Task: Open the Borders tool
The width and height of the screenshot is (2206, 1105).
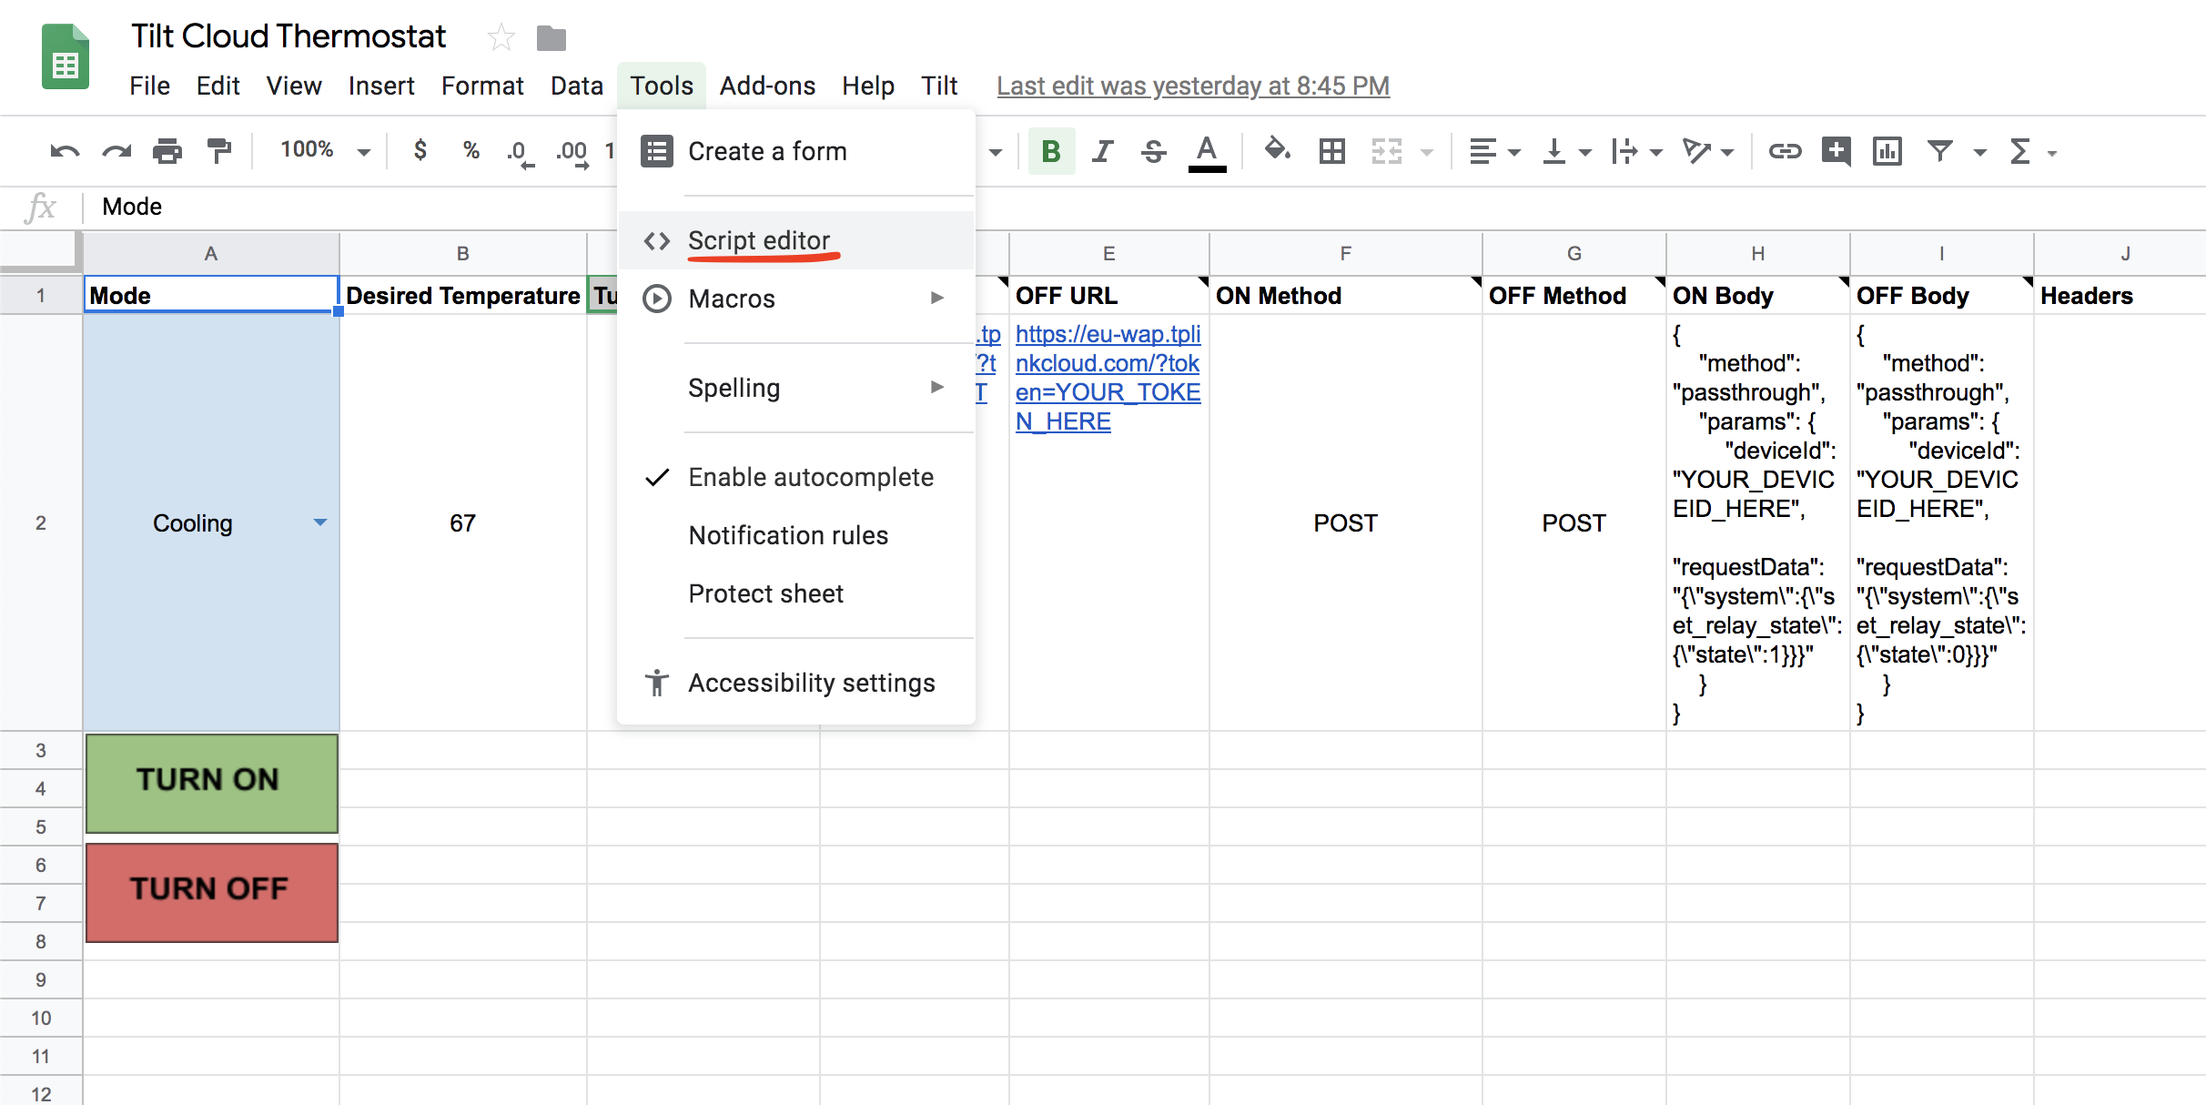Action: (1331, 151)
